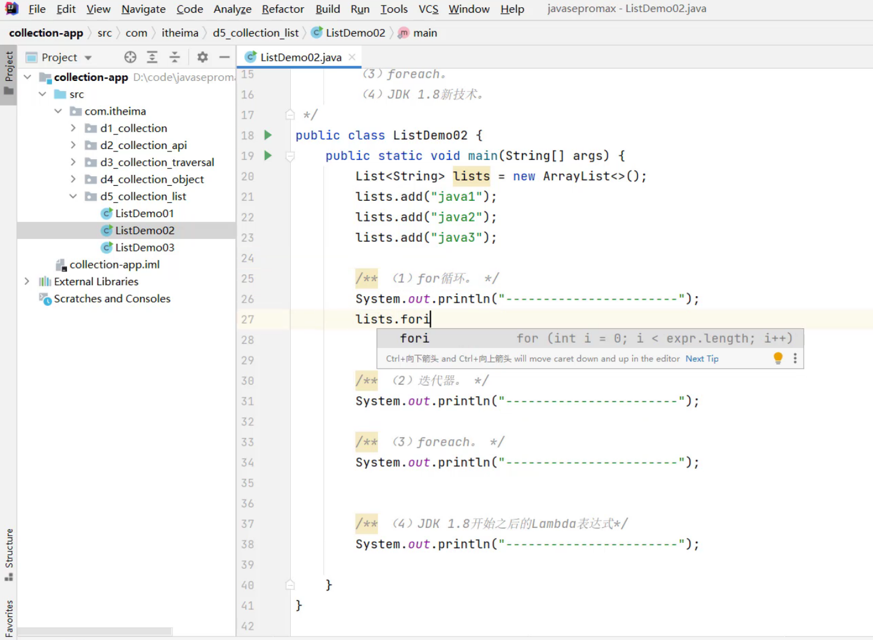This screenshot has width=873, height=640.
Task: Expand the External Libraries node
Action: pos(27,282)
